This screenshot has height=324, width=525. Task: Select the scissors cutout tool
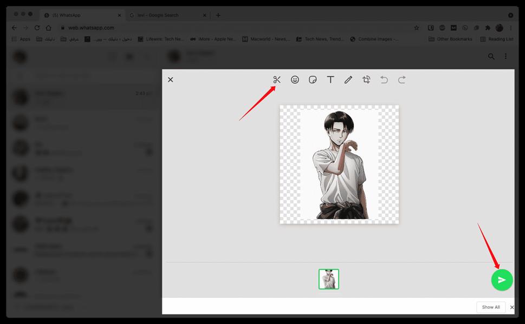pyautogui.click(x=277, y=80)
